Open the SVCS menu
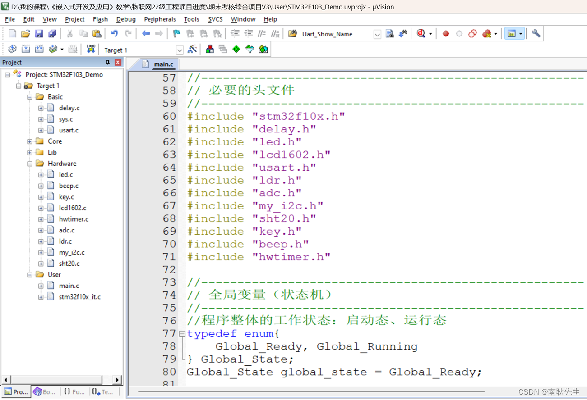 [x=215, y=19]
